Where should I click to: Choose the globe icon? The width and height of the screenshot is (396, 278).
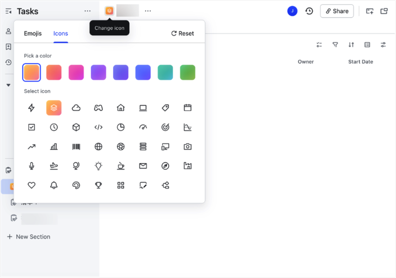(98, 147)
